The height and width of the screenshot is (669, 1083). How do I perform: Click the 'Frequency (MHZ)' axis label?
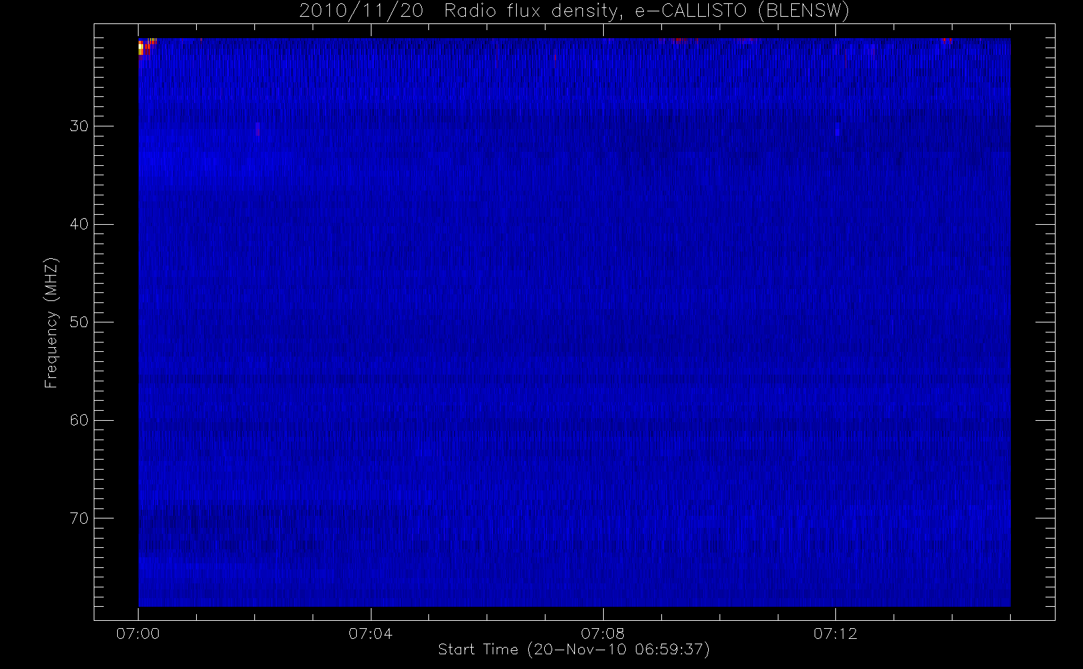[x=51, y=322]
